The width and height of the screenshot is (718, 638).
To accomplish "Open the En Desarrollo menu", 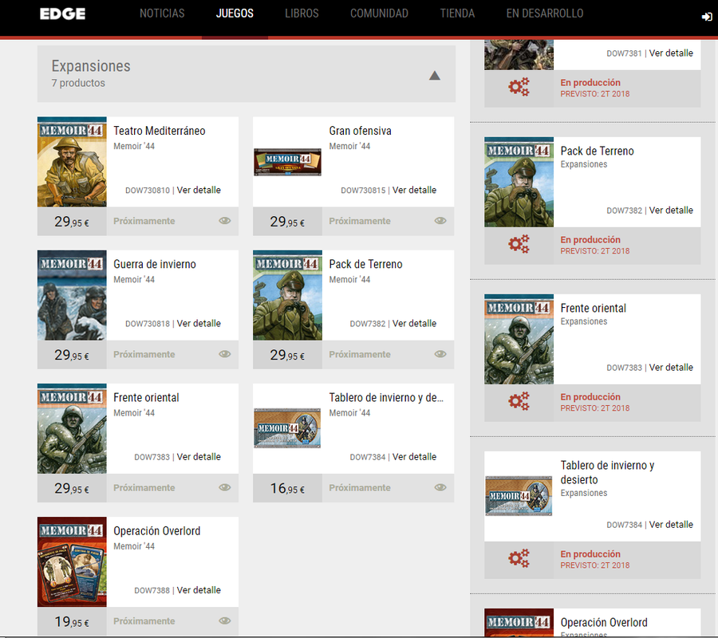I will click(544, 14).
